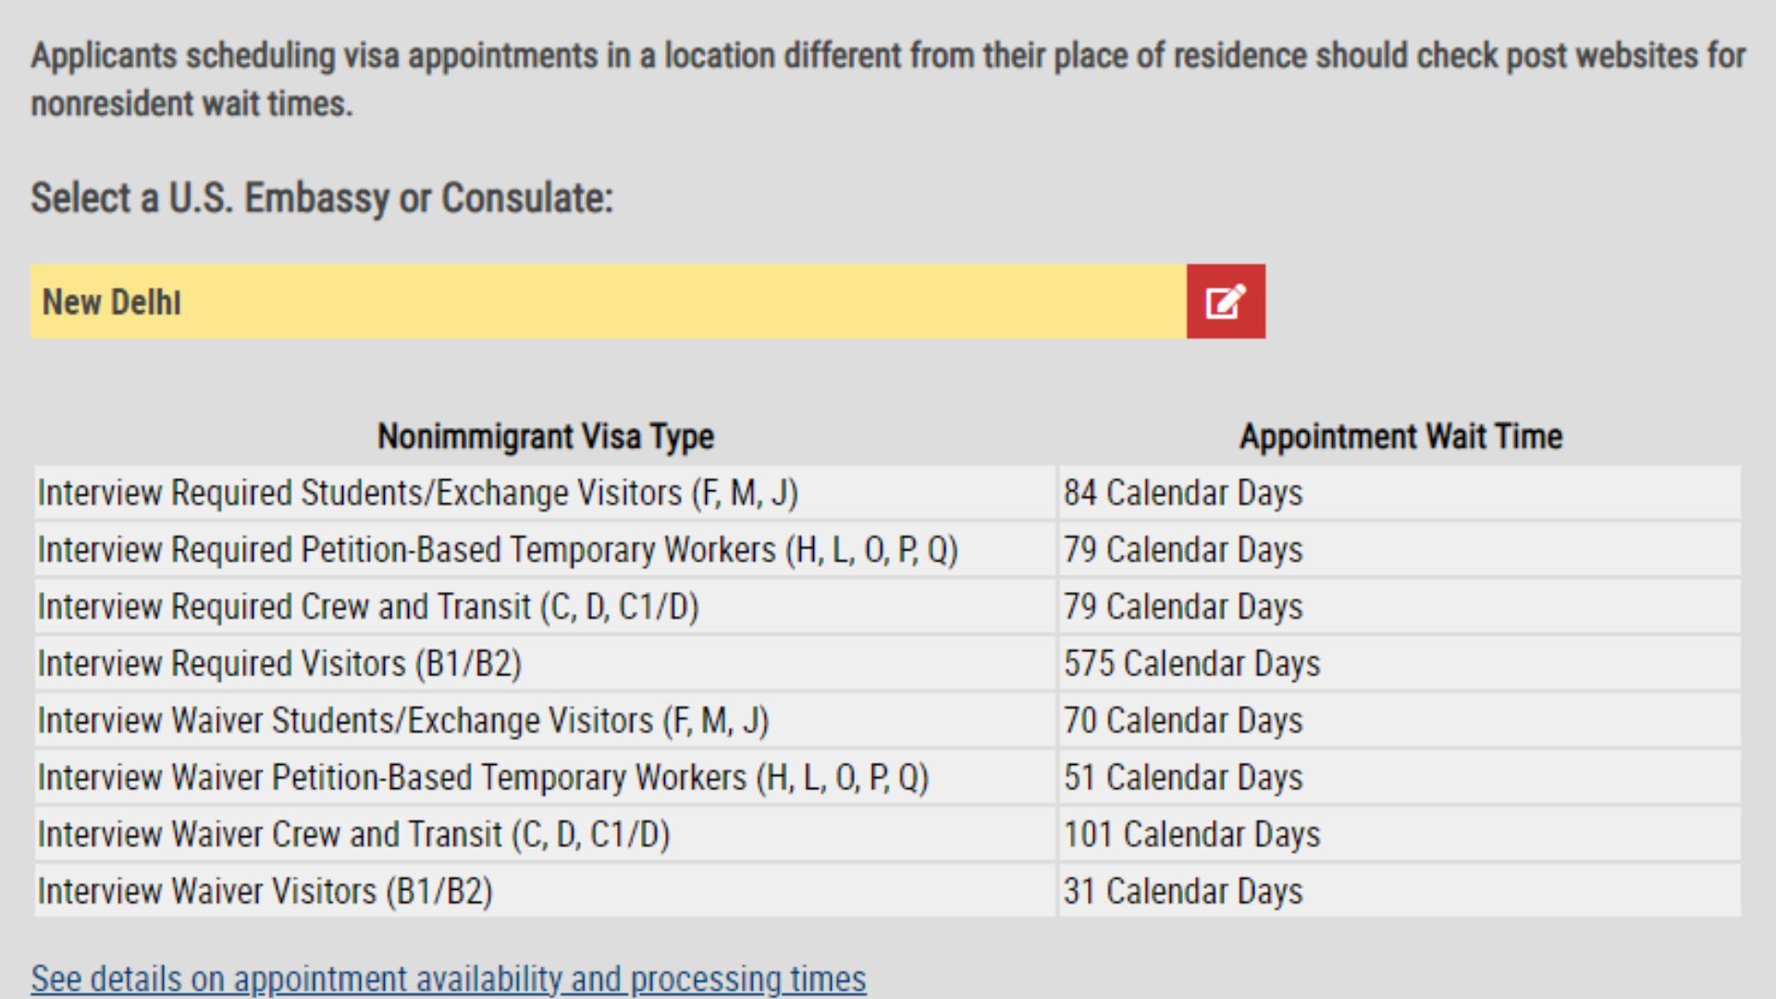This screenshot has height=999, width=1776.
Task: Click the 31 Calendar Days cell
Action: (x=1400, y=892)
